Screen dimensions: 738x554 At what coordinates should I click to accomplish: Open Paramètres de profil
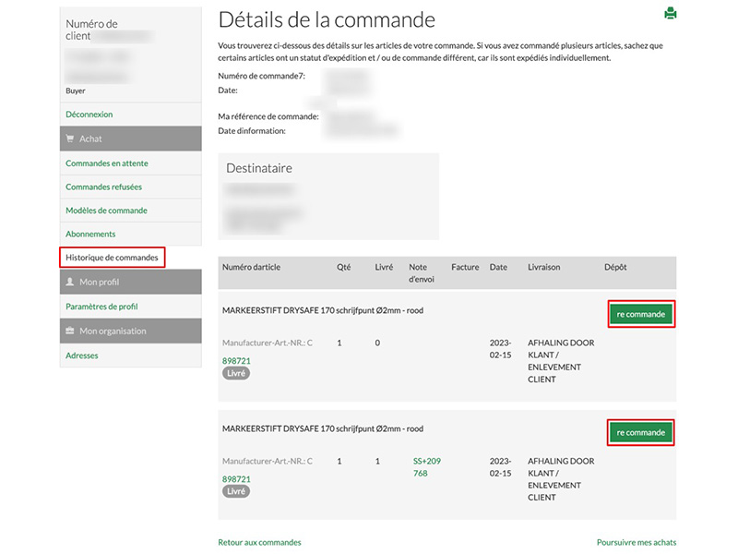101,307
